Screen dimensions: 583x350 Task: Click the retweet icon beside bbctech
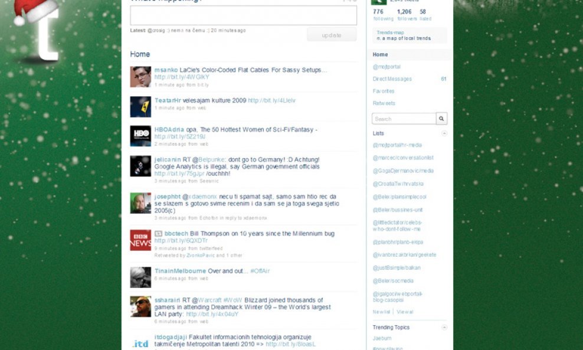158,234
